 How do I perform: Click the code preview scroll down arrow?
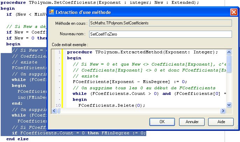229,105
